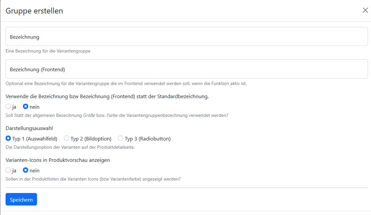The height and width of the screenshot is (215, 371).
Task: Close the Gruppe erstellen dialog
Action: [365, 10]
